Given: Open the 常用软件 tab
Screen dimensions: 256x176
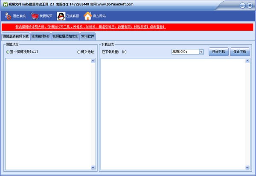Looking at the screenshot, I should [x=87, y=37].
